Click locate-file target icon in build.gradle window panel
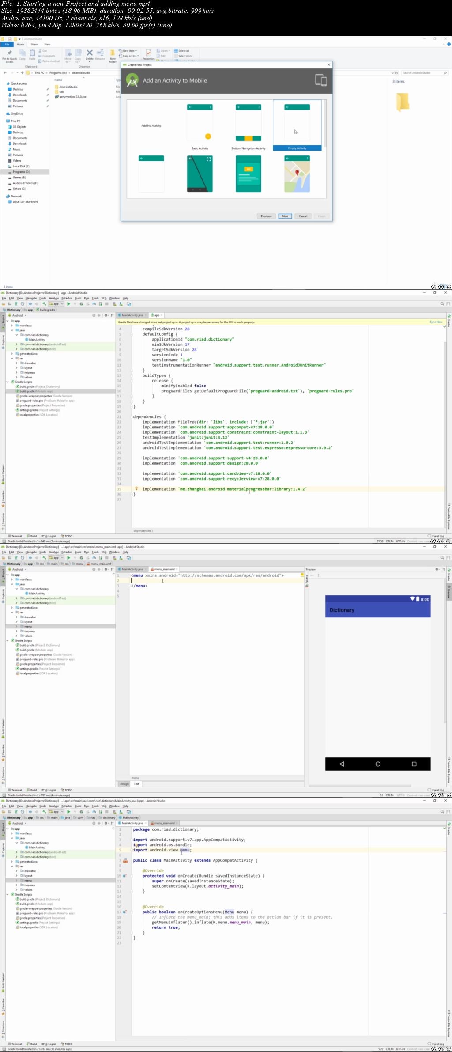The height and width of the screenshot is (1052, 452). pos(94,315)
